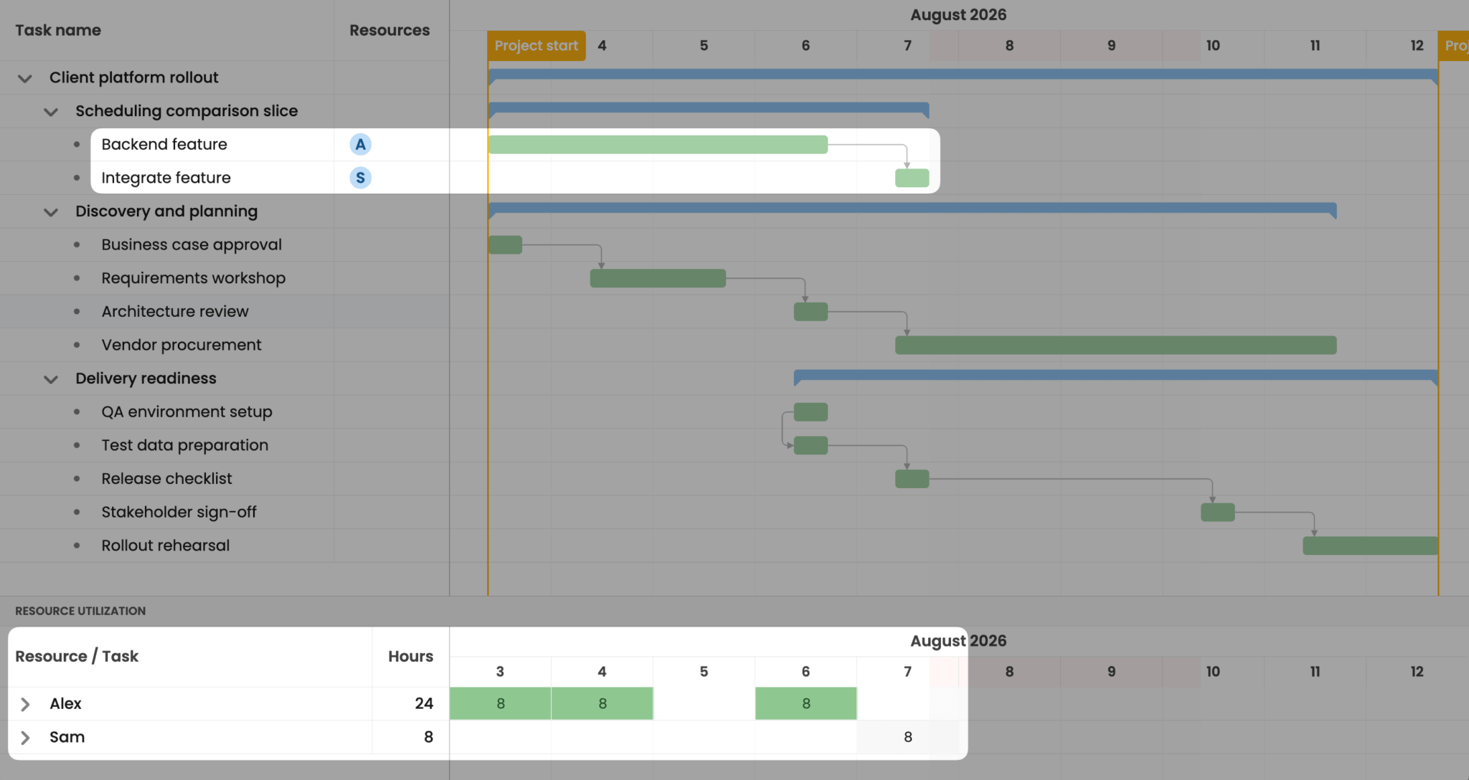Viewport: 1469px width, 780px height.
Task: Click the Discovery and planning summary bar
Action: click(912, 209)
